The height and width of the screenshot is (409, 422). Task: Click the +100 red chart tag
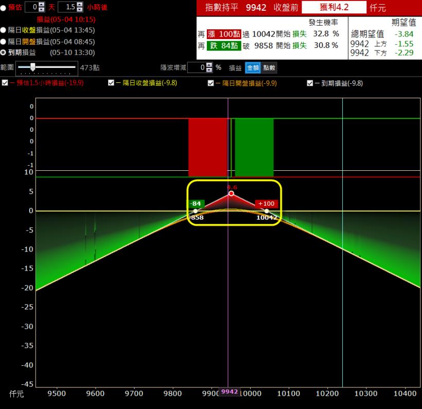click(x=266, y=204)
